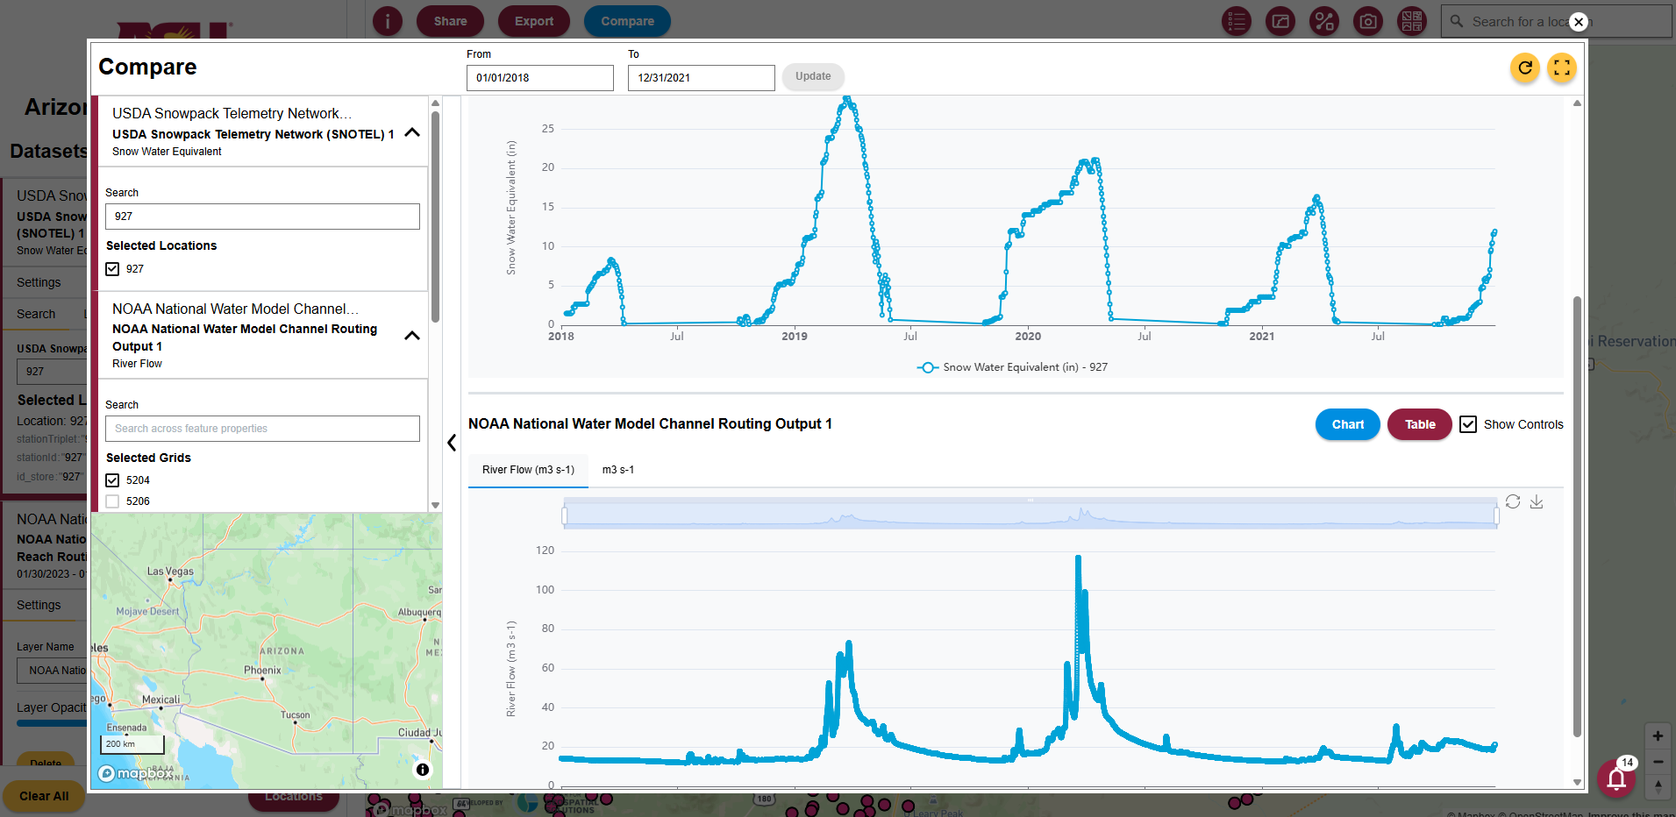
Task: Click the Snow Water Equivalent 927 legend entry
Action: point(1012,367)
